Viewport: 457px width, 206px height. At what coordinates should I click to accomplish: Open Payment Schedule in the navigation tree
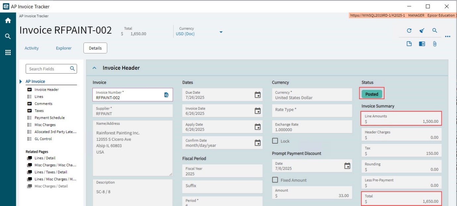50,118
